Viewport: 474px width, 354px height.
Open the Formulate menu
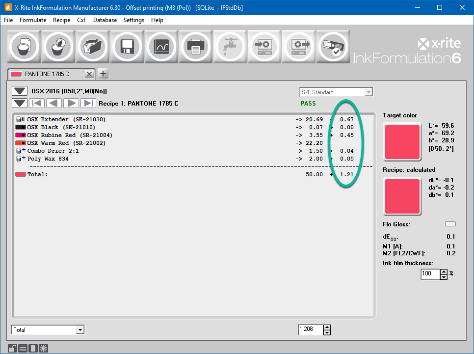33,20
